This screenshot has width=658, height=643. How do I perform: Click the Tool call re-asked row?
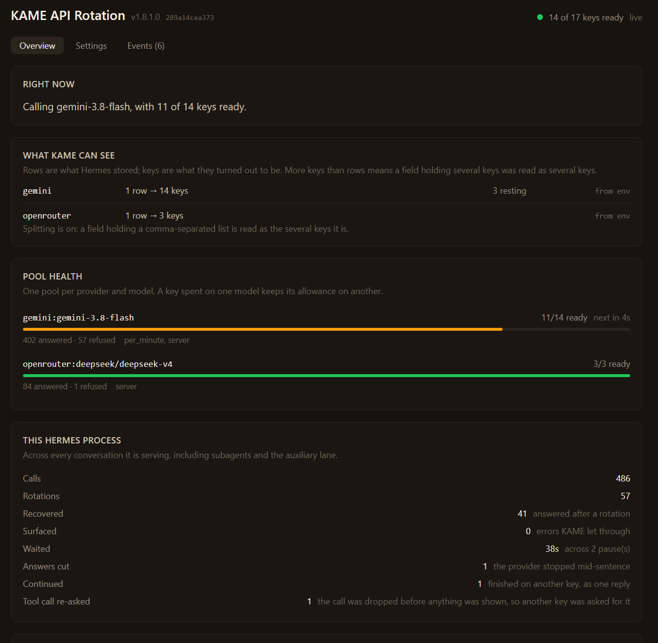[327, 602]
